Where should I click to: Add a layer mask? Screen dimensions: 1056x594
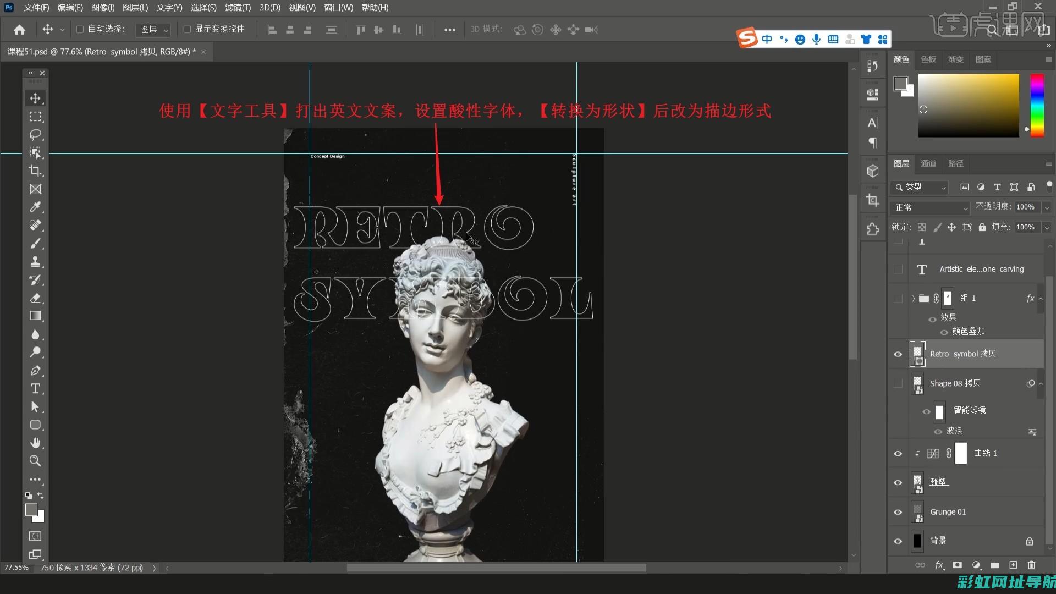click(958, 565)
